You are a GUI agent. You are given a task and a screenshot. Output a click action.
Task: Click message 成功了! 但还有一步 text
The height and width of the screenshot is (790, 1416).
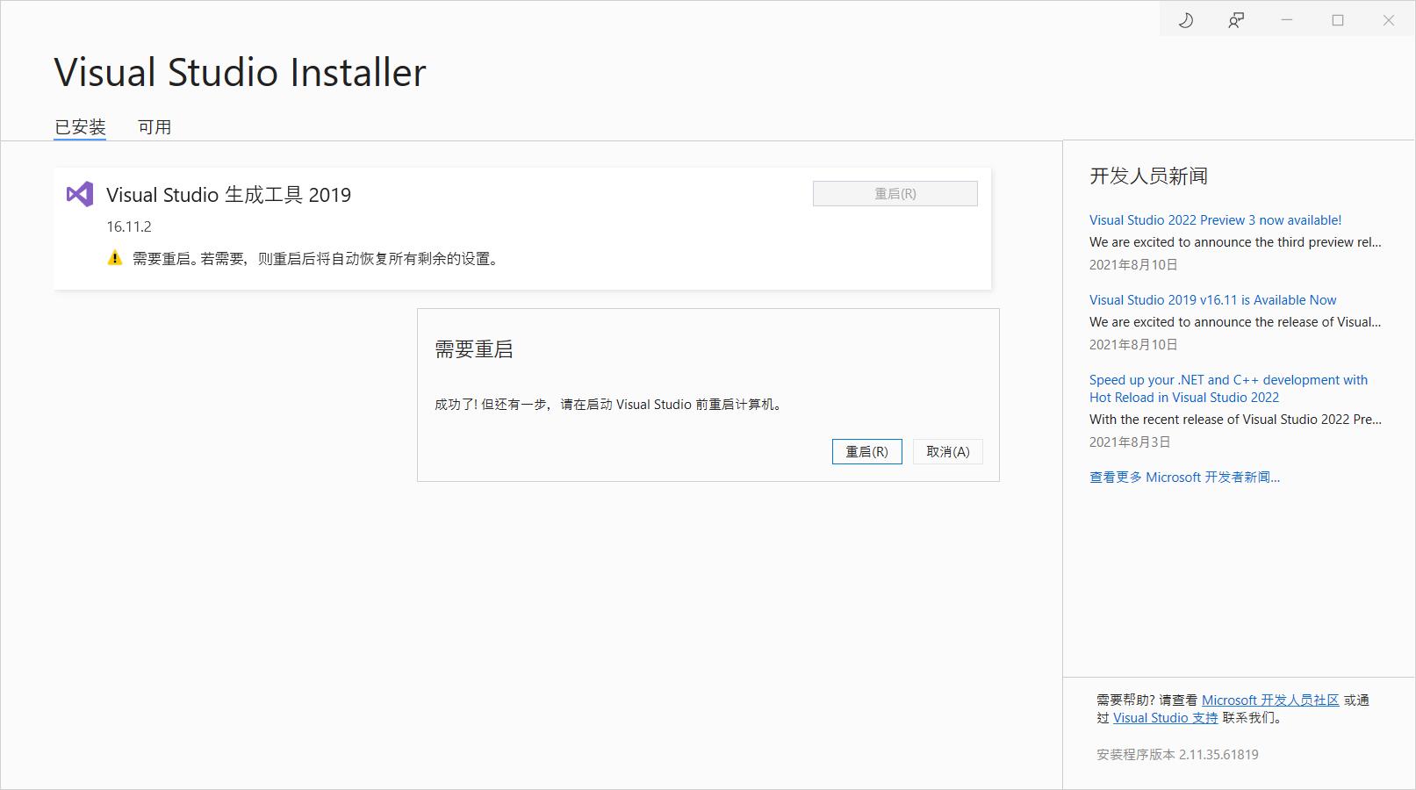point(608,404)
